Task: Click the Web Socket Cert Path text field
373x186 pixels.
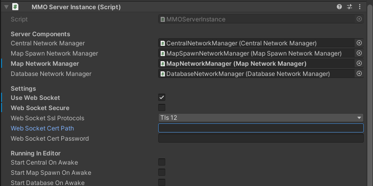Action: [x=261, y=128]
